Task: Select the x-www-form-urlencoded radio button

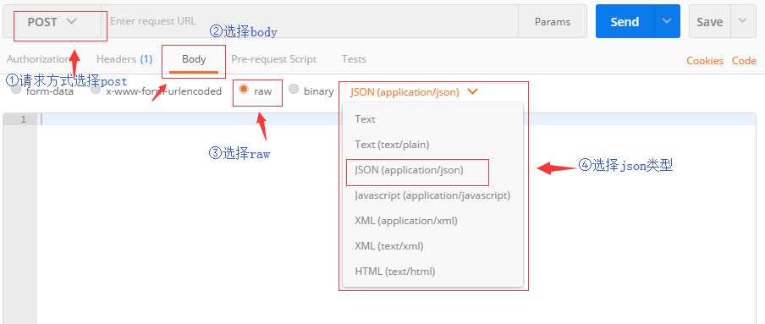Action: tap(96, 90)
